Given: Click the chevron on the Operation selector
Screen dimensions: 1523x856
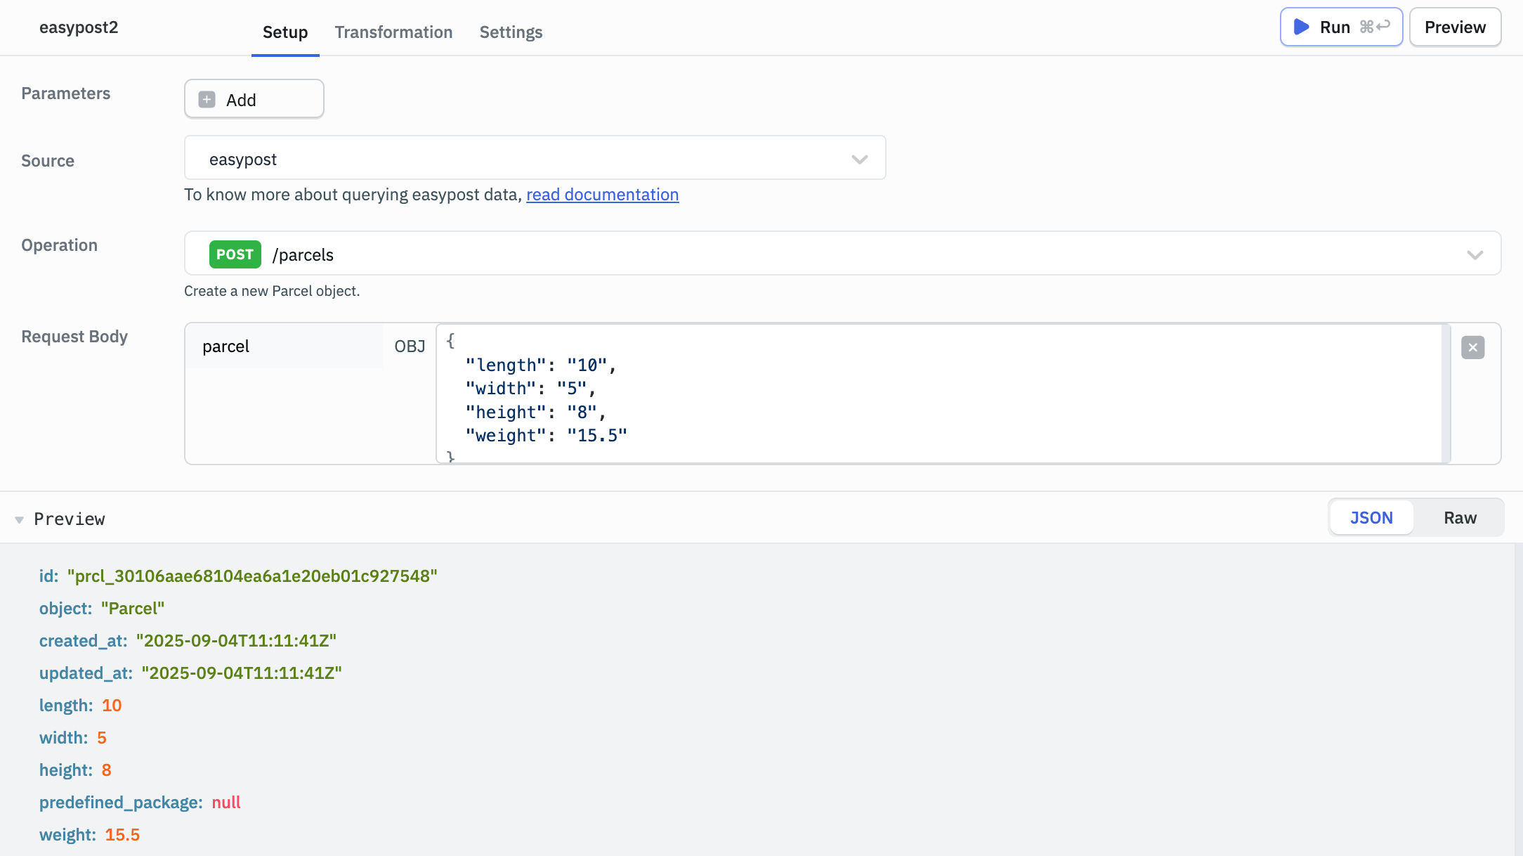Looking at the screenshot, I should point(1475,254).
